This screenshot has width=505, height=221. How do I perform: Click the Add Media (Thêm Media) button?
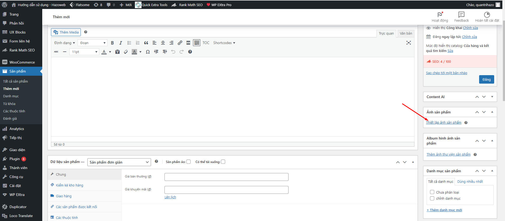point(66,32)
